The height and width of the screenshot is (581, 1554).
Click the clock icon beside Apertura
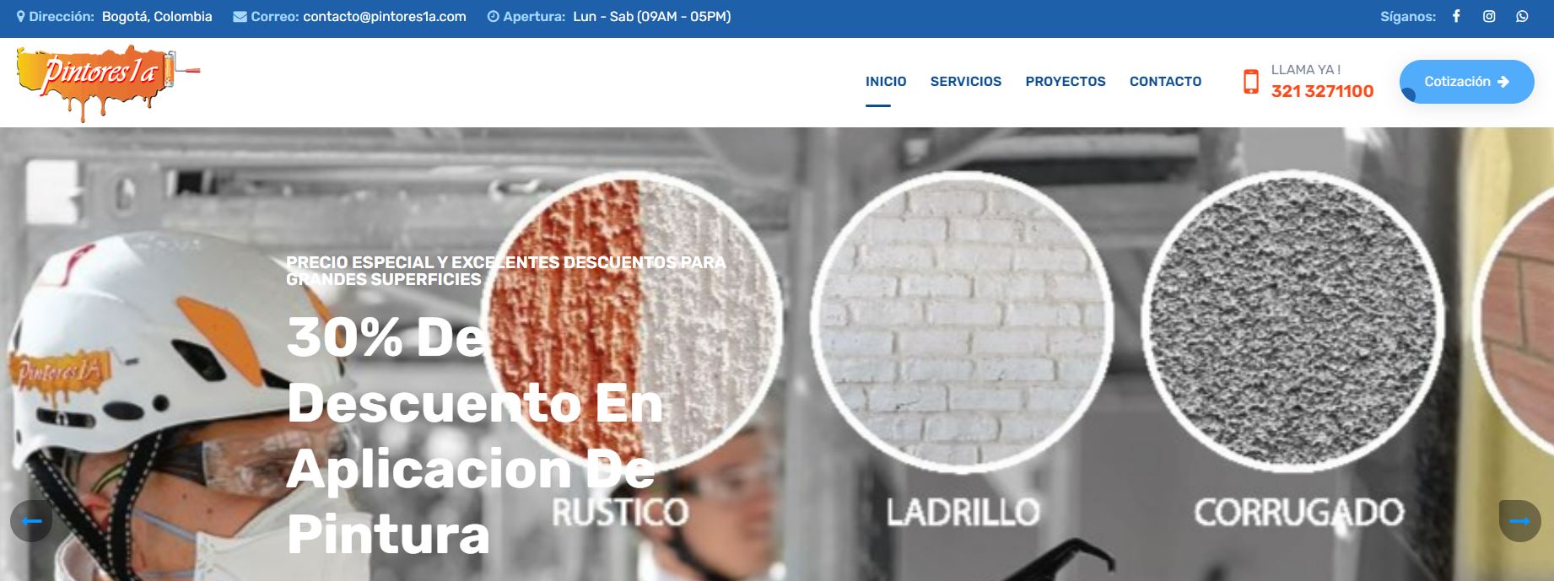point(494,17)
